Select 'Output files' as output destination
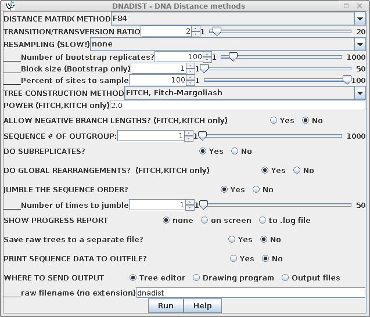The width and height of the screenshot is (370, 317). 286,278
